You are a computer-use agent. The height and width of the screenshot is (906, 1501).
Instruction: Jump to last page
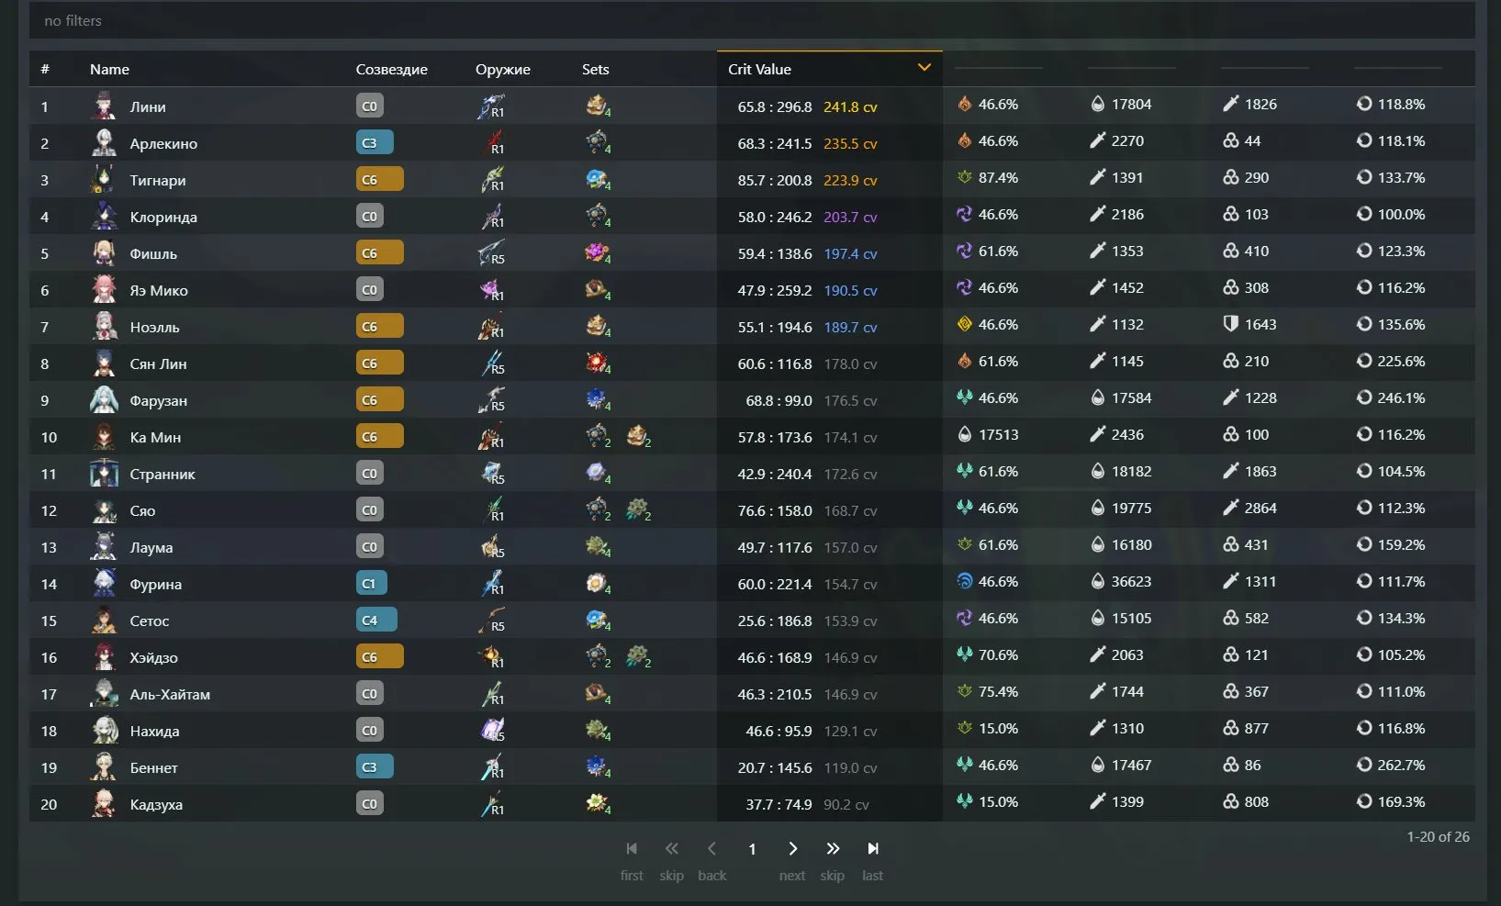coord(872,849)
